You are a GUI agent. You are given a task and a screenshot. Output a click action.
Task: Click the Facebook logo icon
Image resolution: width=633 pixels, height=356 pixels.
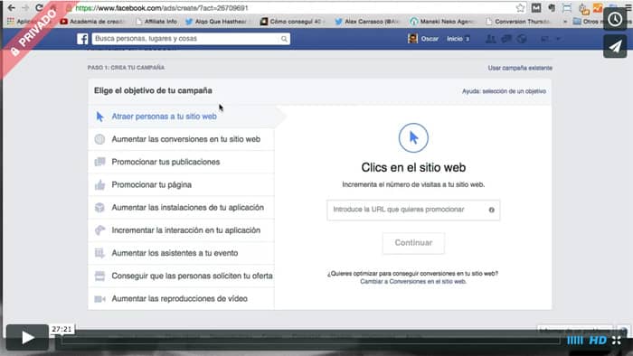point(82,39)
